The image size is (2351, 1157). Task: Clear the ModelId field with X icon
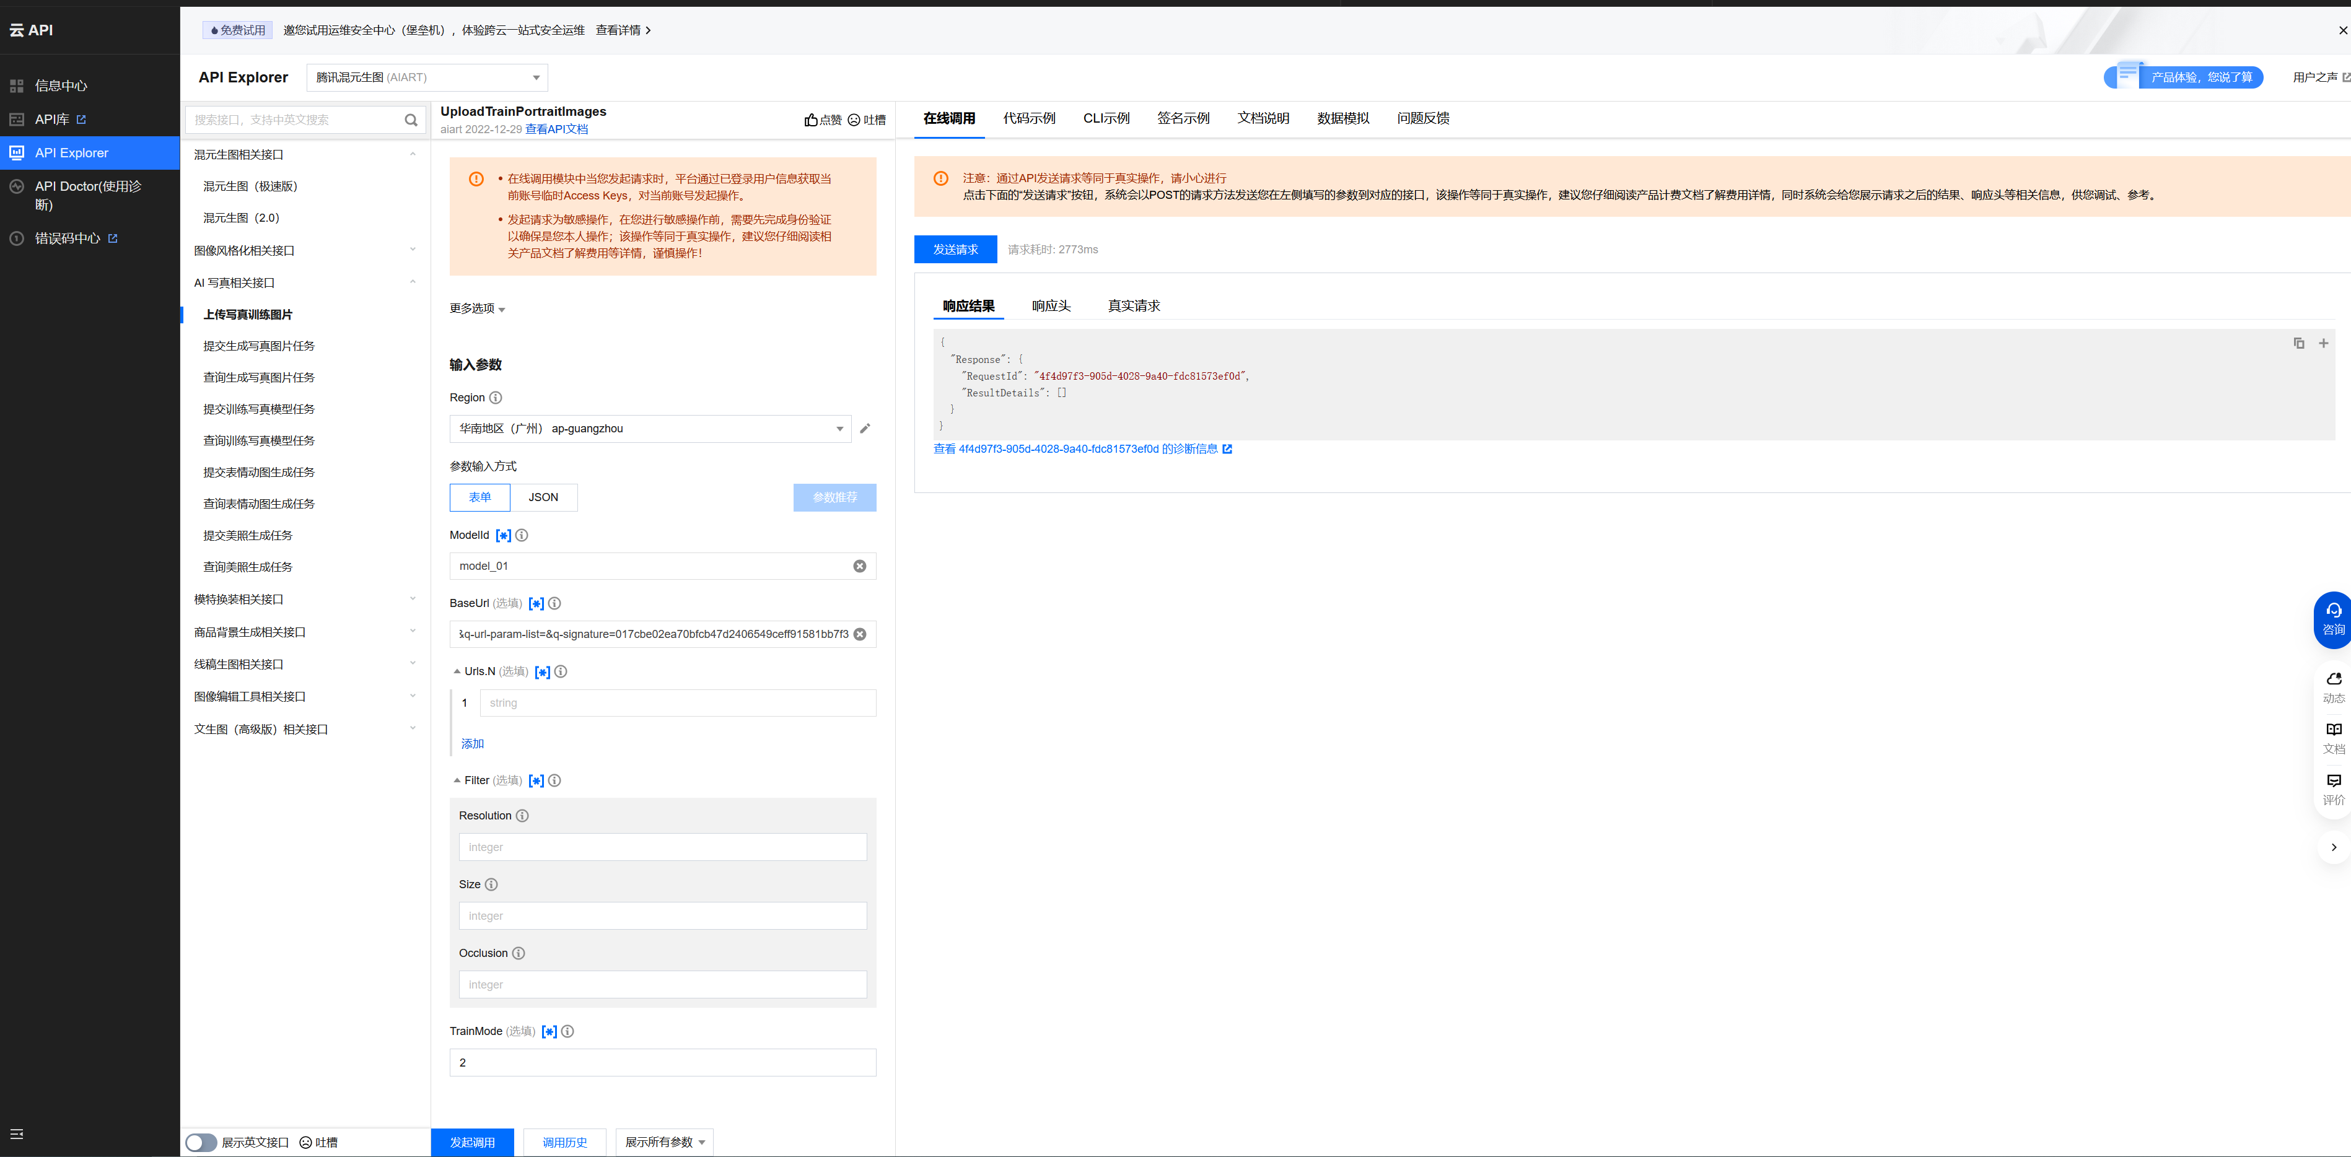860,565
